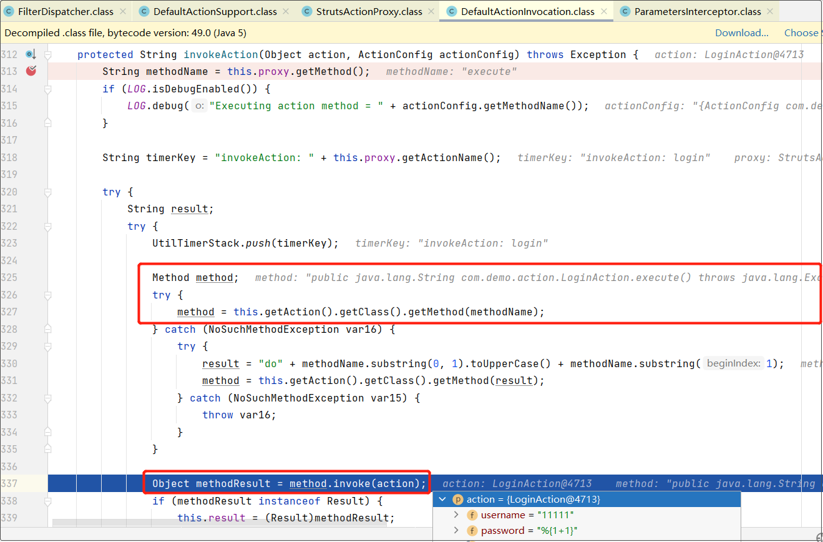Open the ParametersInterceptor.class tab
Screen dimensions: 823x542
[698, 11]
